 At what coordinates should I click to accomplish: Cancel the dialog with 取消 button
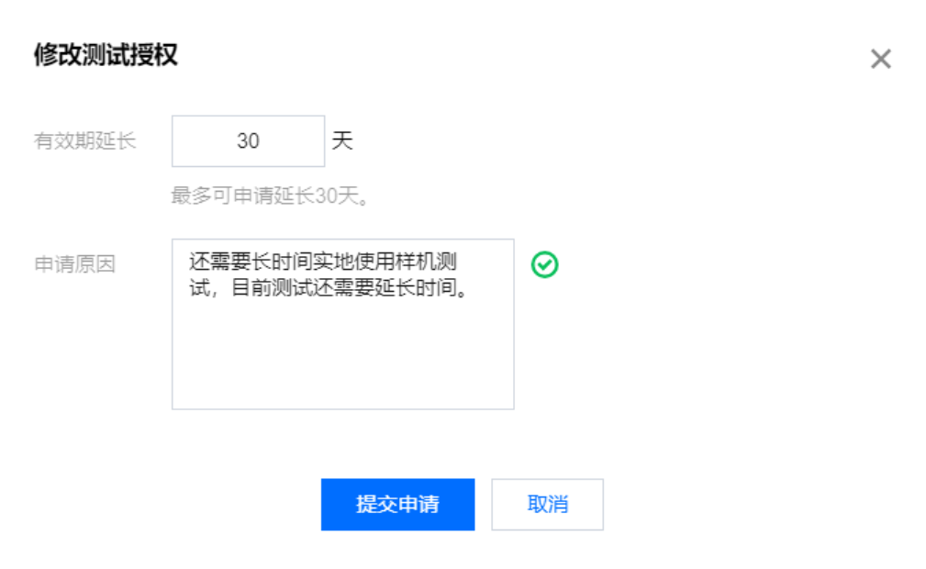(548, 504)
